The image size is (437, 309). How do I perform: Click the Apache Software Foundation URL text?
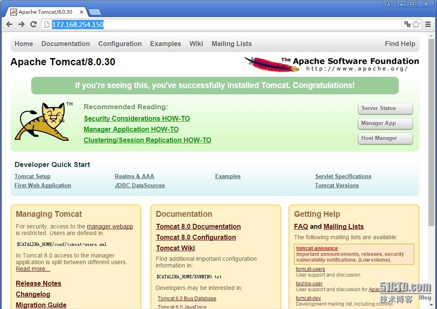pyautogui.click(x=357, y=69)
